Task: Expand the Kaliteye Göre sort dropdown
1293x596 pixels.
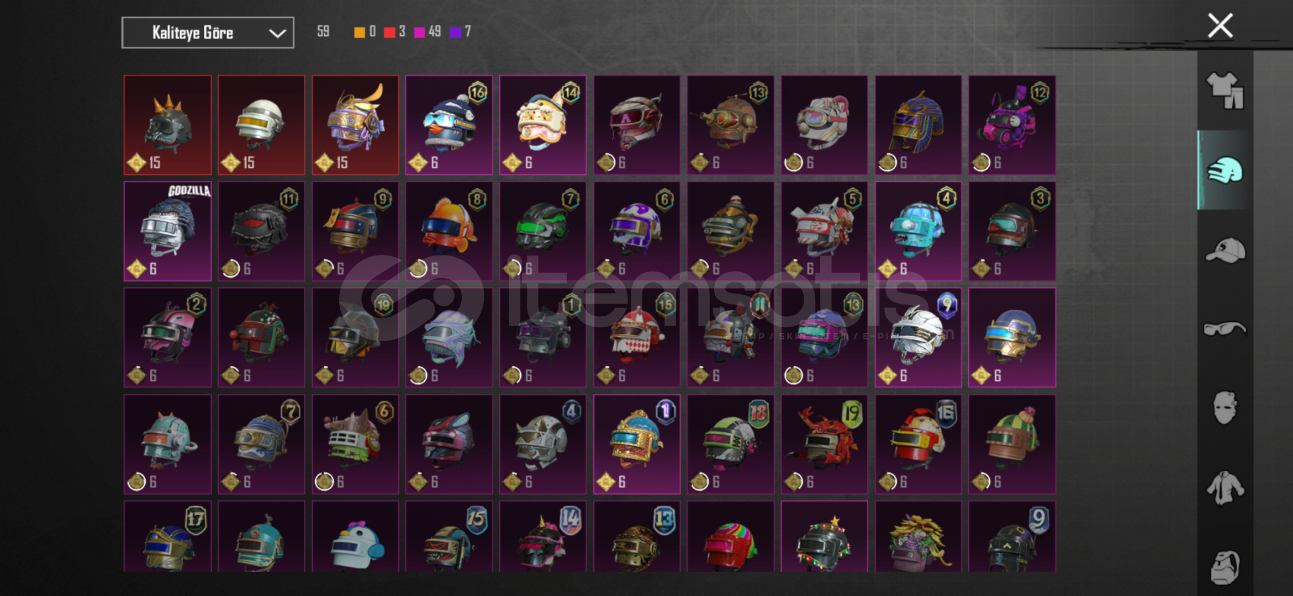Action: (x=208, y=33)
